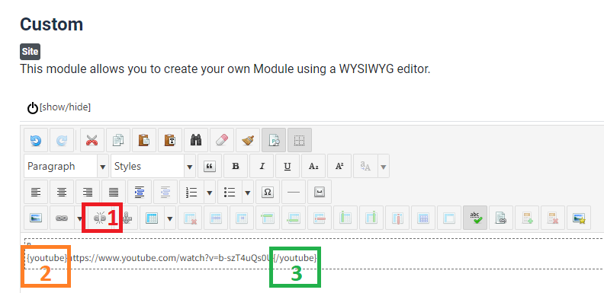The height and width of the screenshot is (293, 604).
Task: Decrease indent with the outdent icon
Action: [x=165, y=192]
